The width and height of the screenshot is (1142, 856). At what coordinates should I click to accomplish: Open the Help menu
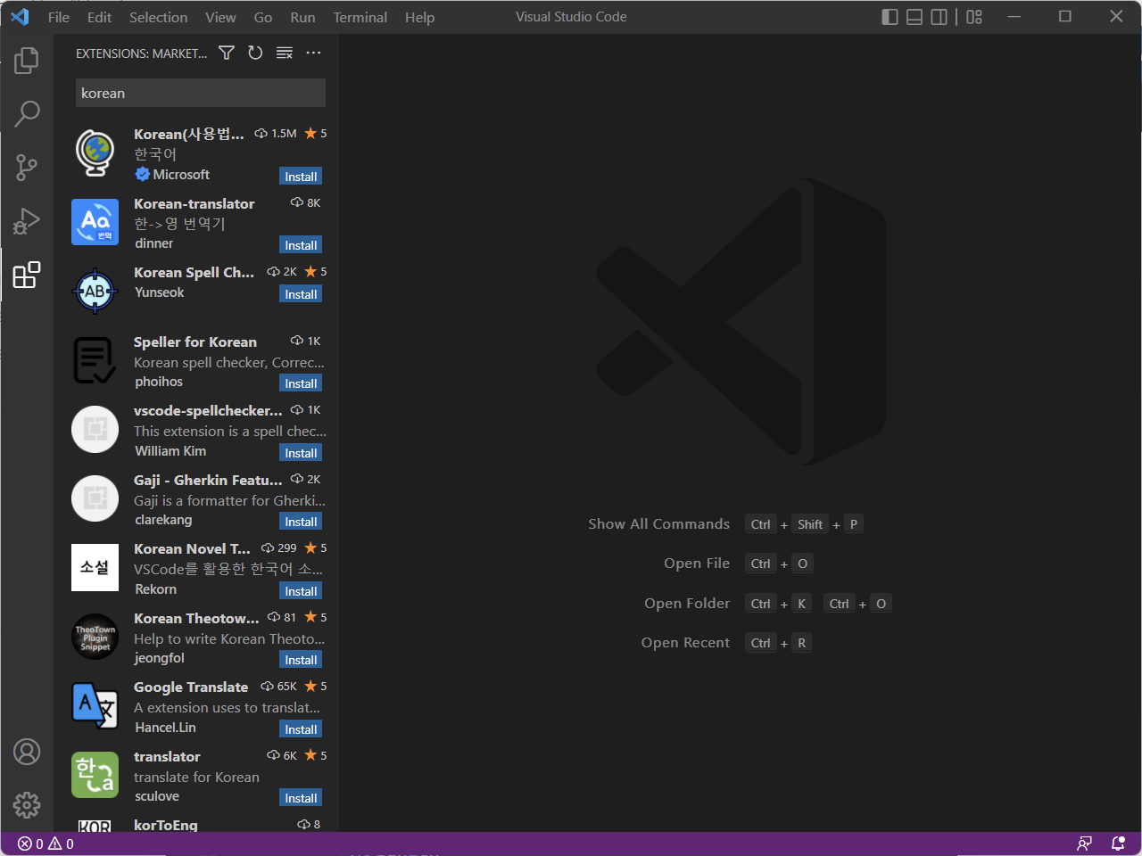pyautogui.click(x=420, y=17)
